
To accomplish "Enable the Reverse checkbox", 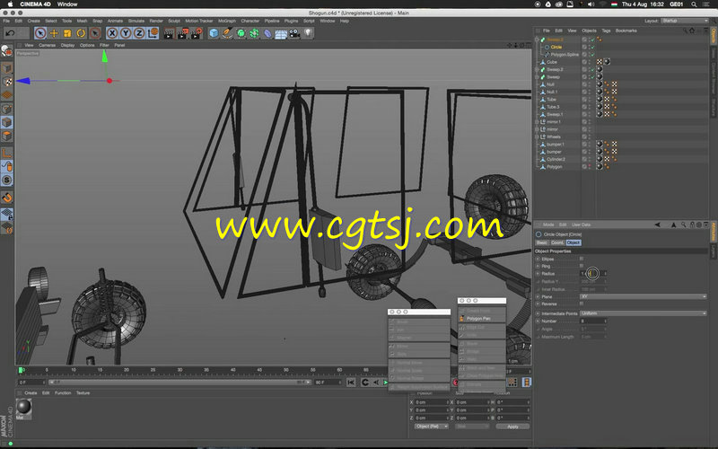I will click(x=582, y=304).
